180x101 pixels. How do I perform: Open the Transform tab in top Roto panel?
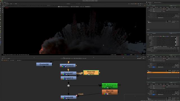tap(152, 7)
